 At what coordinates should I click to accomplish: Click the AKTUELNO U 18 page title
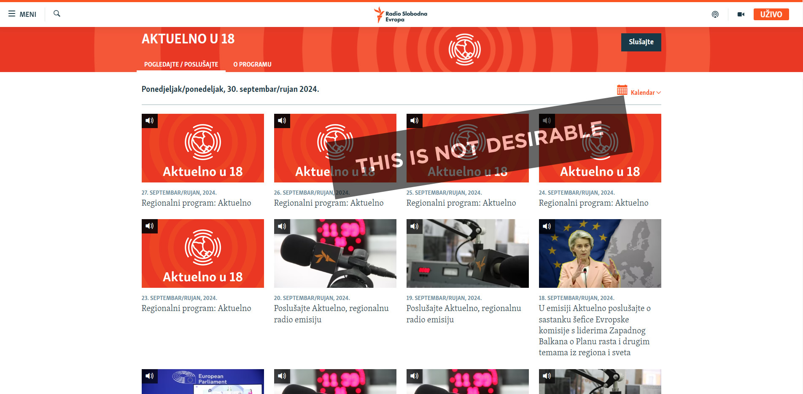point(188,39)
